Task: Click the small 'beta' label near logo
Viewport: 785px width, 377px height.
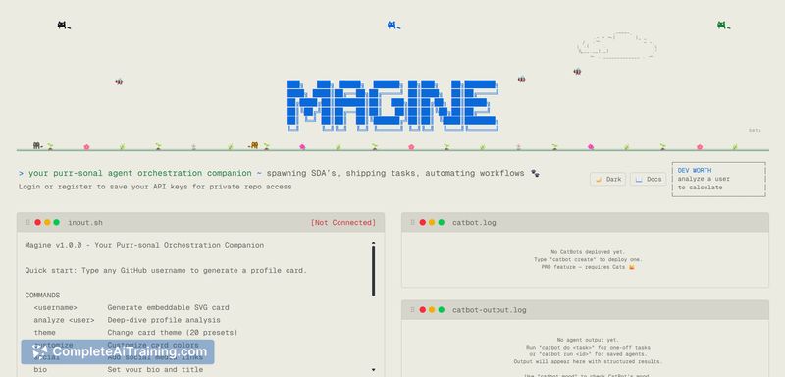Action: [755, 131]
